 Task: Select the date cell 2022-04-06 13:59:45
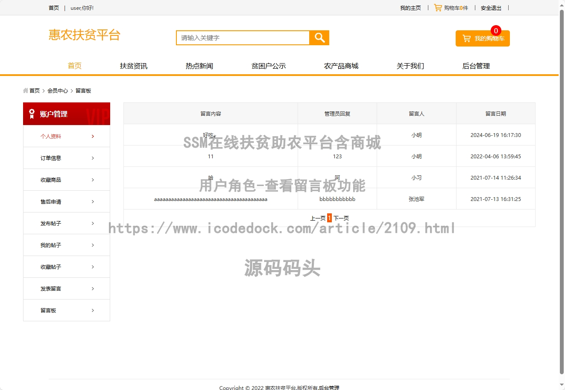pos(496,156)
